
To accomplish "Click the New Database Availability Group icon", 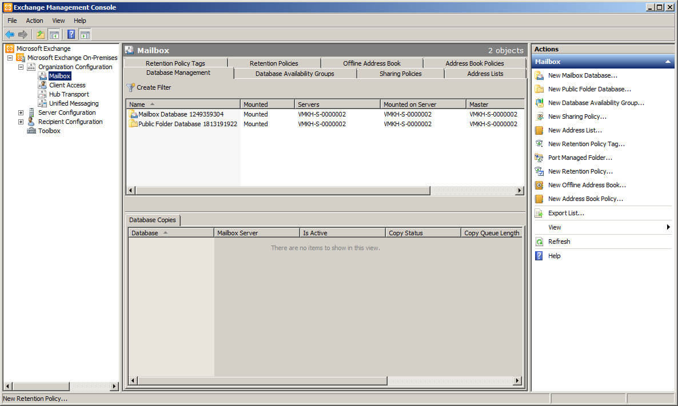I will coord(539,103).
